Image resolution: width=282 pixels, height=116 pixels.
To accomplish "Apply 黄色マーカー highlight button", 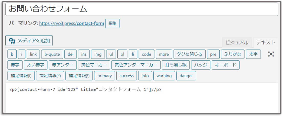I will pos(94,65).
